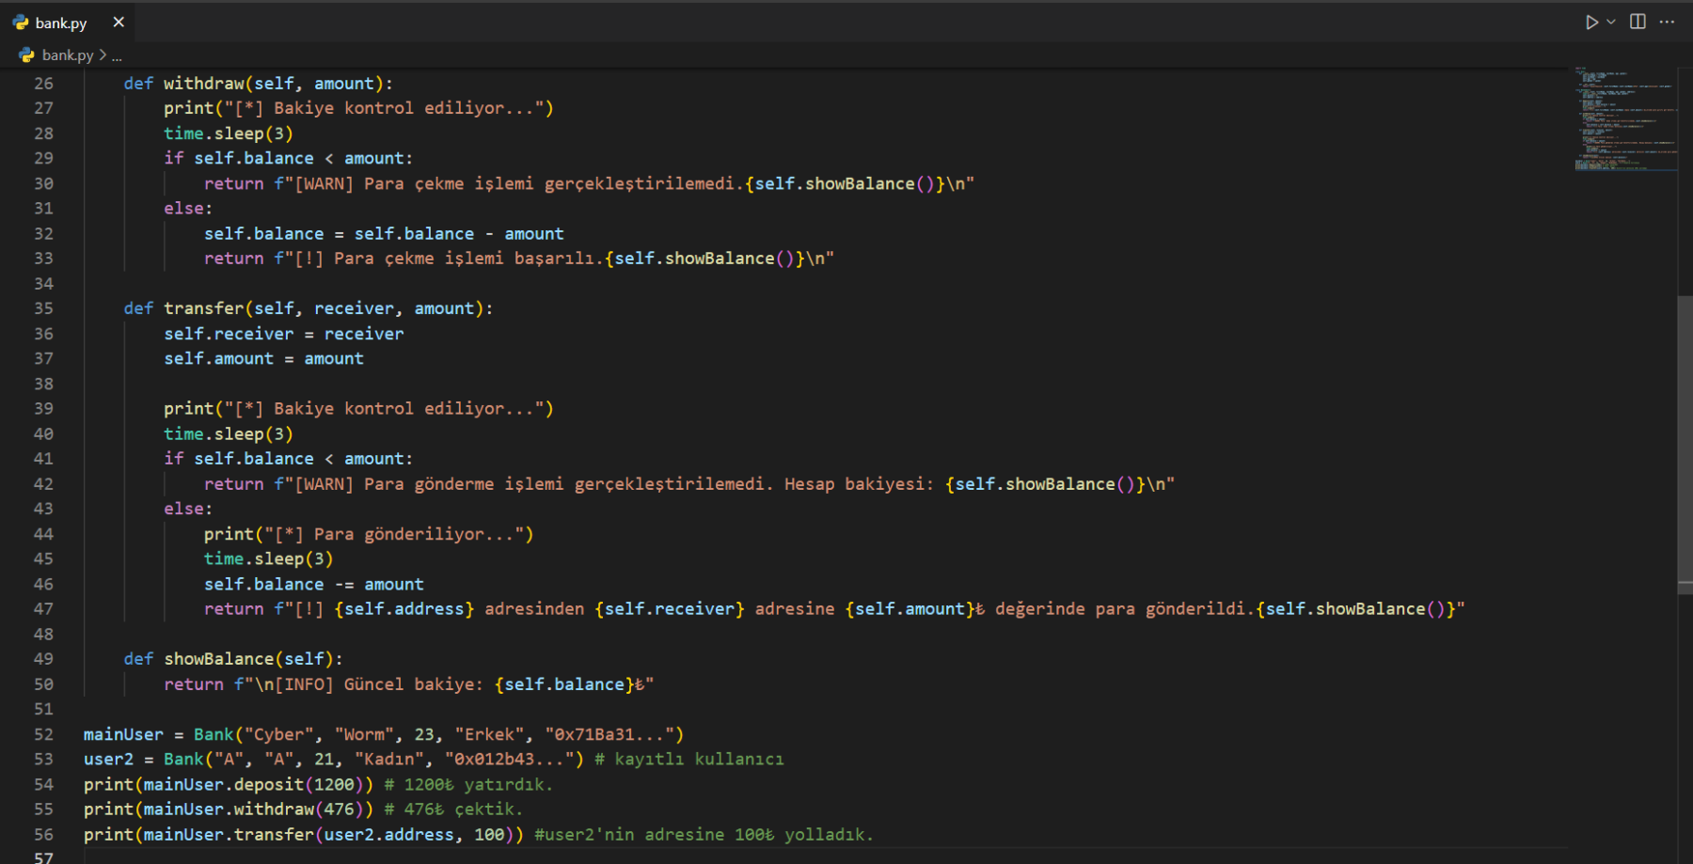The width and height of the screenshot is (1693, 864).
Task: Run the Python file with play button
Action: coord(1590,22)
